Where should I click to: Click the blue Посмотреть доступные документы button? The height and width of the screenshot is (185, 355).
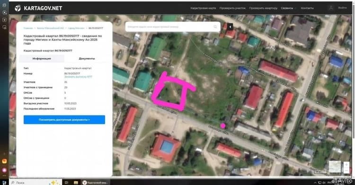[x=64, y=119]
